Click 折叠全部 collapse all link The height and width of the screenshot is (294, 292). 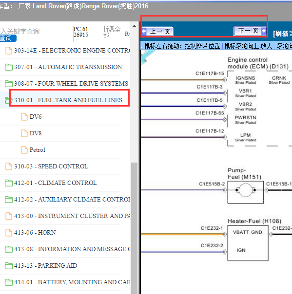tap(112, 32)
